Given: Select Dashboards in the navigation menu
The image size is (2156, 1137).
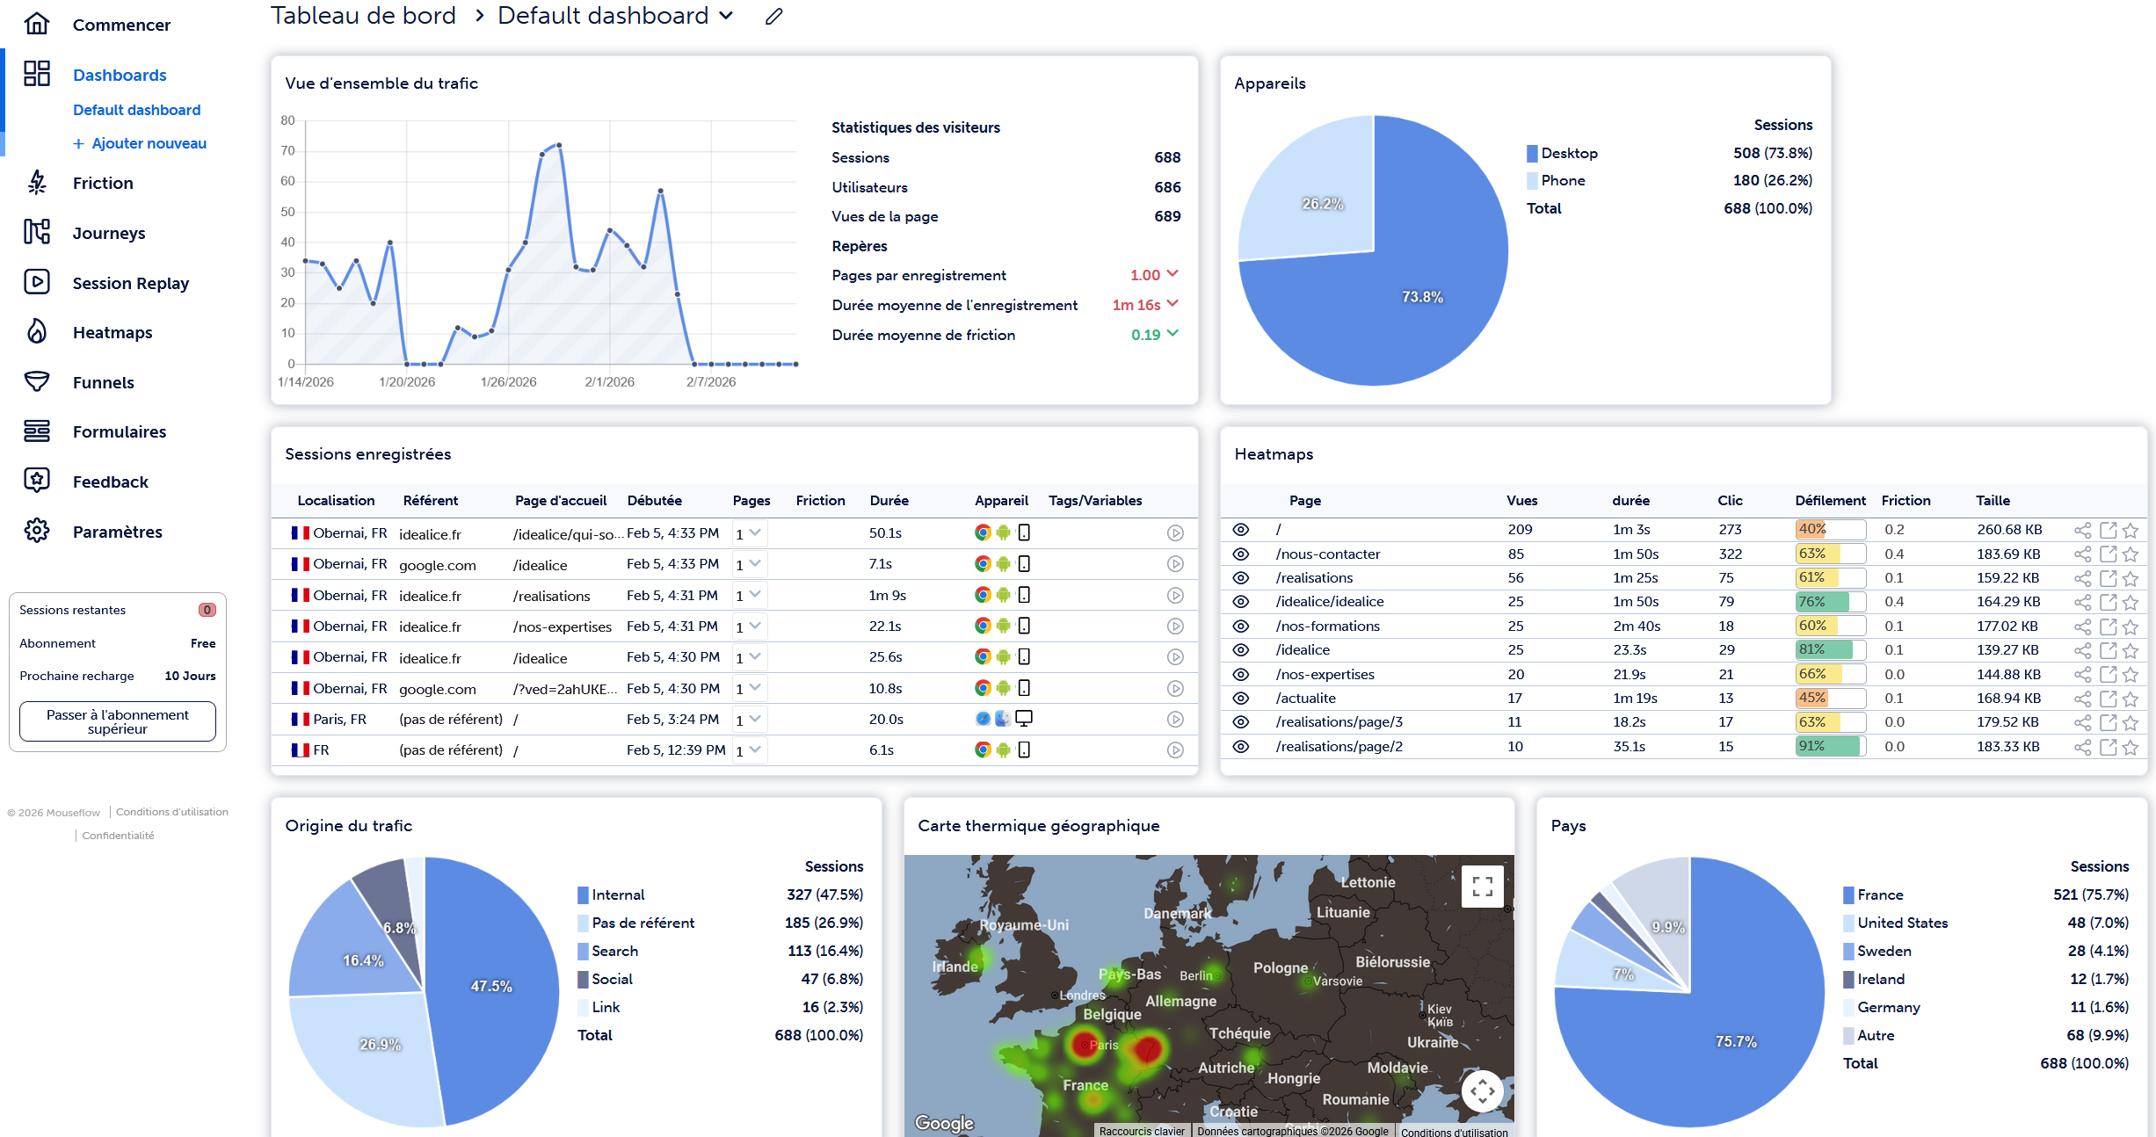Looking at the screenshot, I should click(120, 75).
